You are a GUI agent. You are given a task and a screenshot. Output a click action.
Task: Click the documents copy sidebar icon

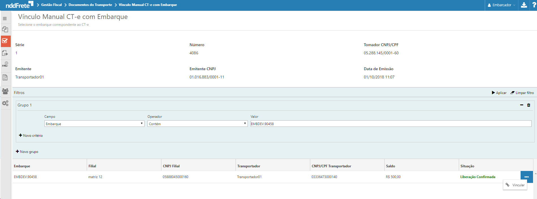[5, 29]
